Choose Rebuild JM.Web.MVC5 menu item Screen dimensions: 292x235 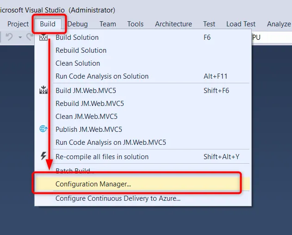click(x=90, y=104)
